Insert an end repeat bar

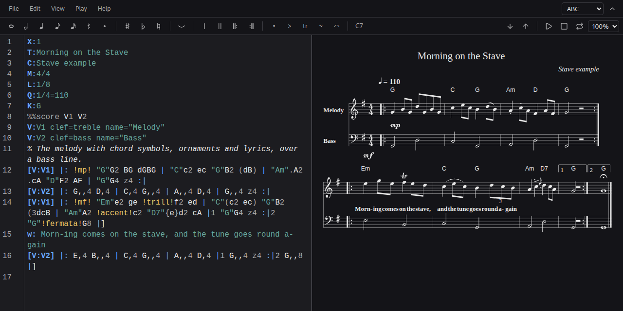tap(251, 26)
